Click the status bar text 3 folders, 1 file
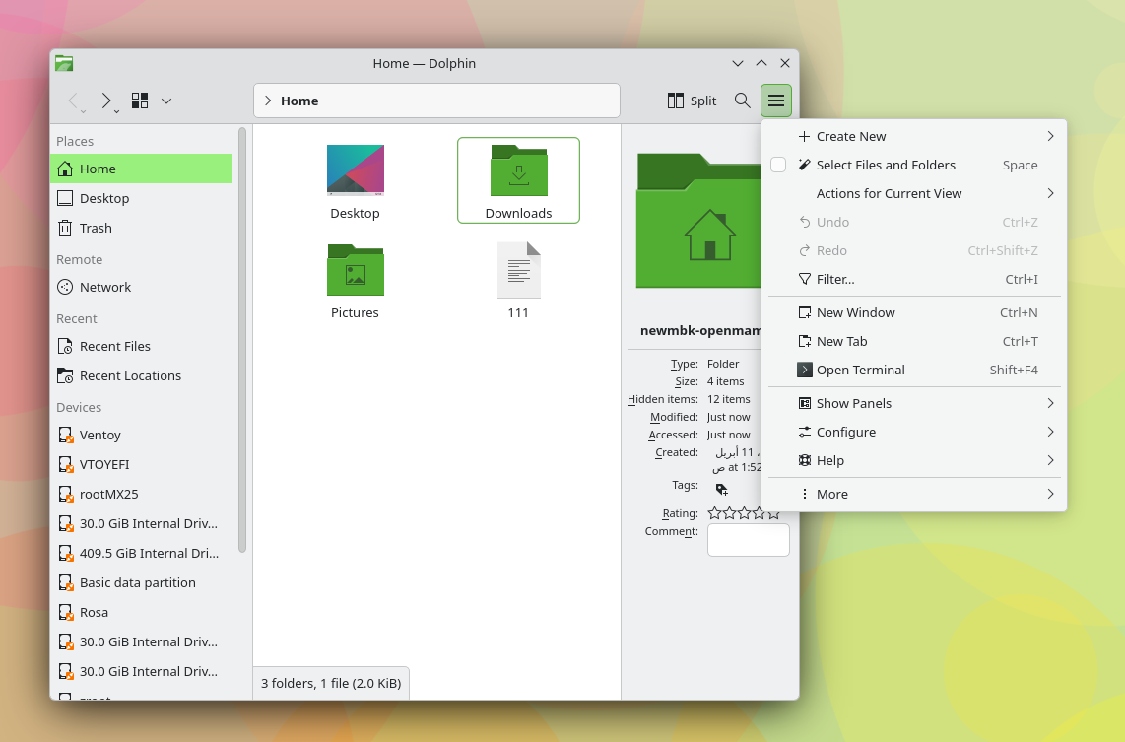Viewport: 1125px width, 742px height. coord(331,683)
